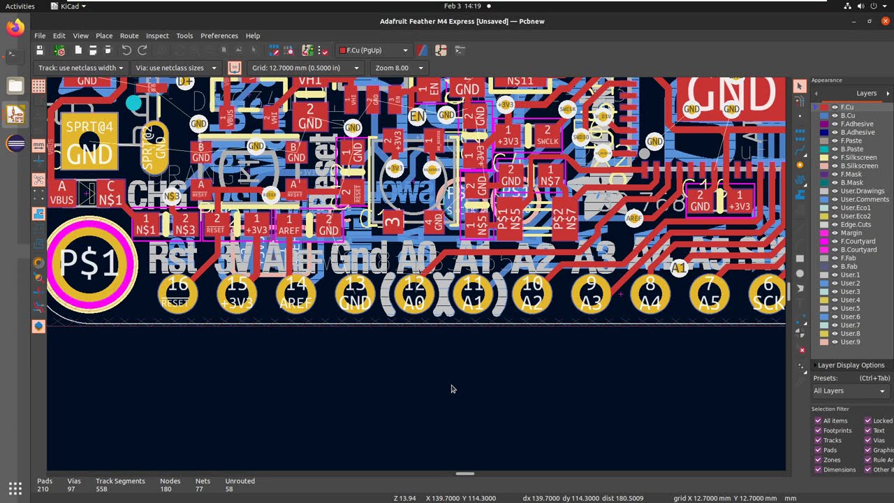Open the Tools menu
The height and width of the screenshot is (503, 894).
tap(184, 36)
